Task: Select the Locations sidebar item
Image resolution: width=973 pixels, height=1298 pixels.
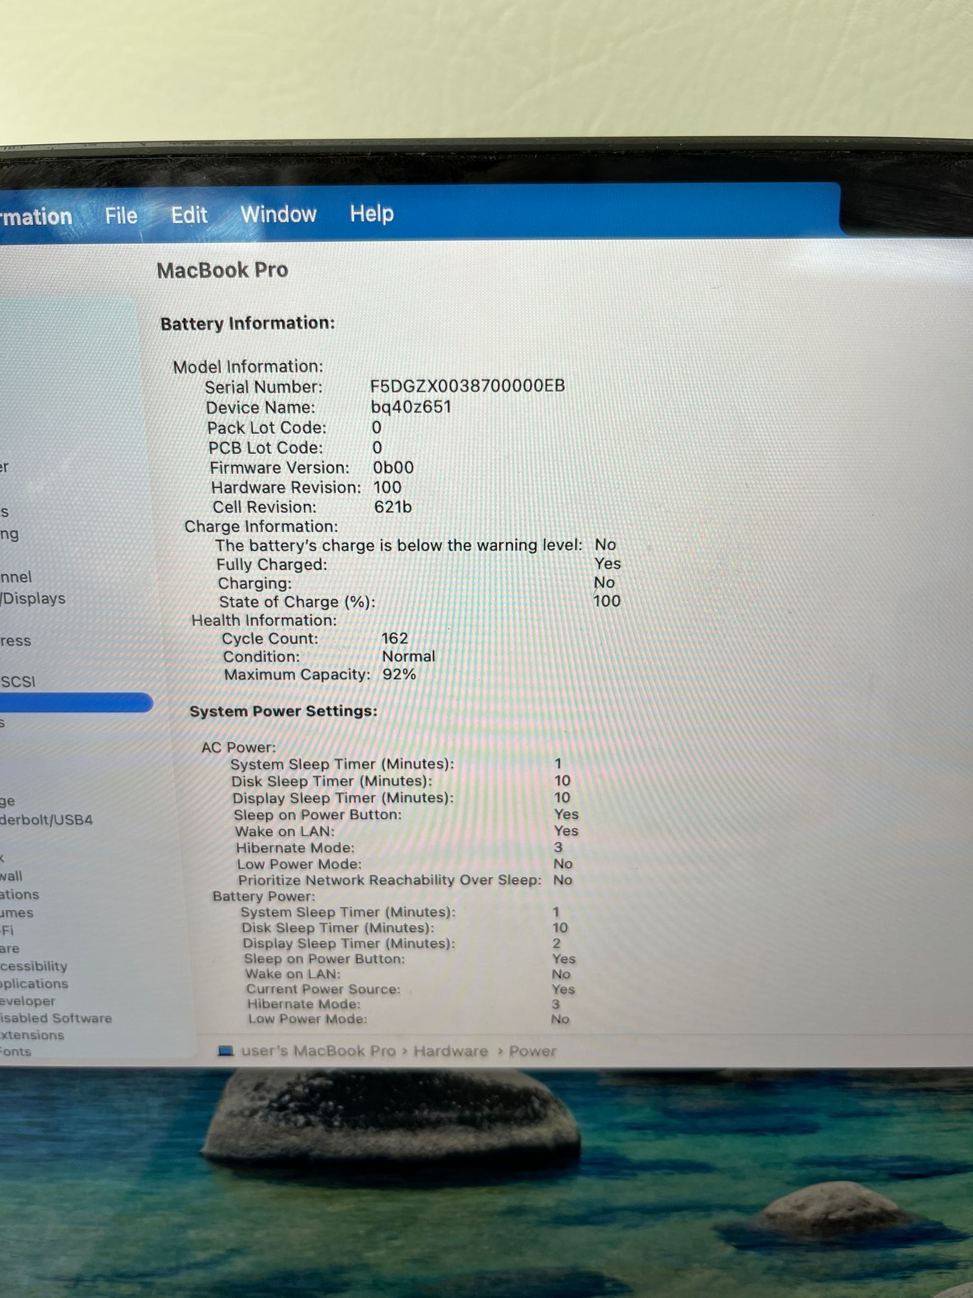Action: [20, 895]
